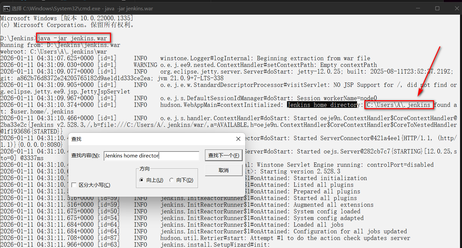Click highlighted 'Jenkins home director' text
462x248 pixels.
(322, 105)
